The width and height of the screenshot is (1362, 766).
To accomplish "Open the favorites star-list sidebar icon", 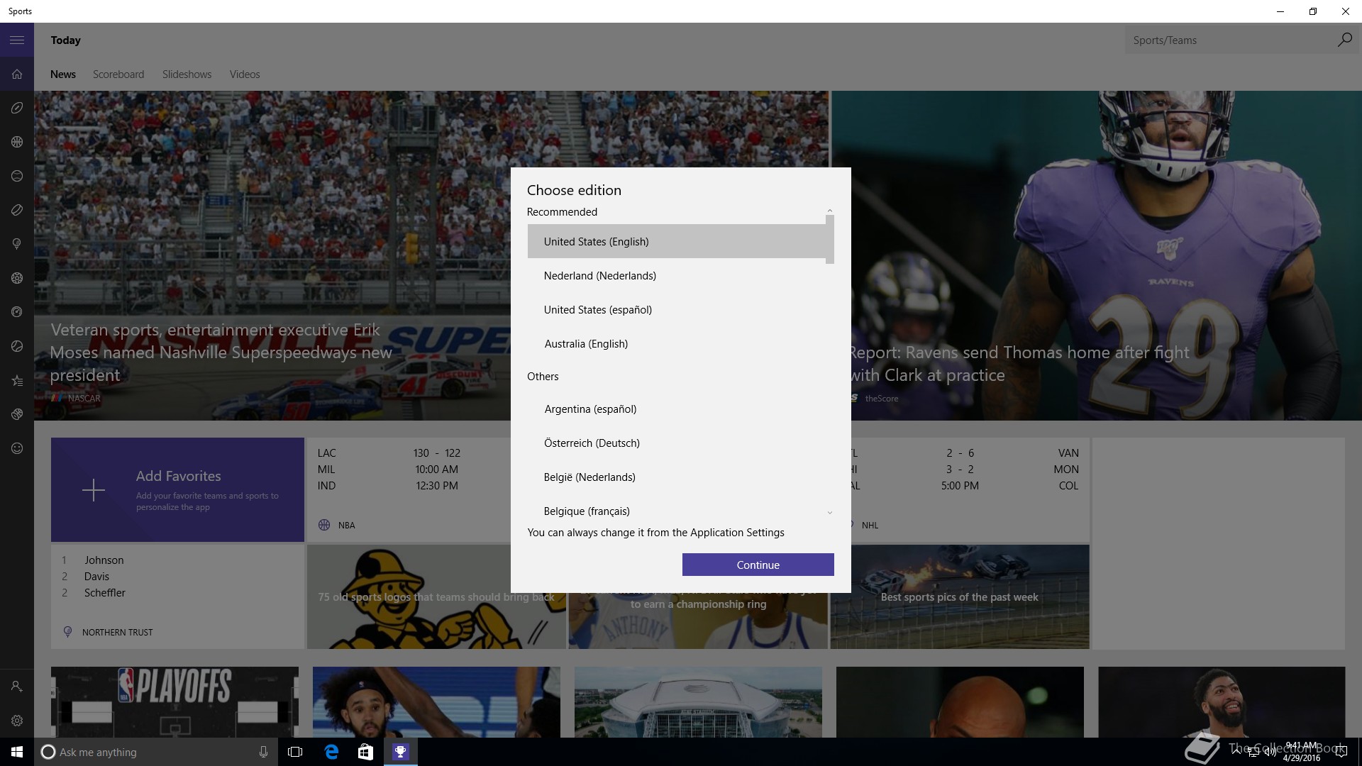I will point(17,380).
